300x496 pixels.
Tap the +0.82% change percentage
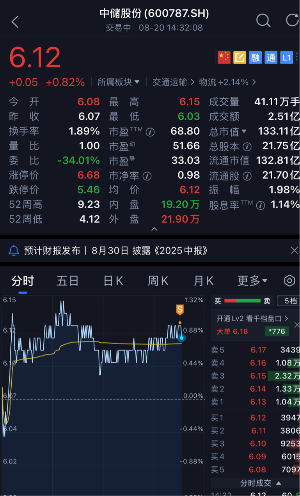click(65, 82)
